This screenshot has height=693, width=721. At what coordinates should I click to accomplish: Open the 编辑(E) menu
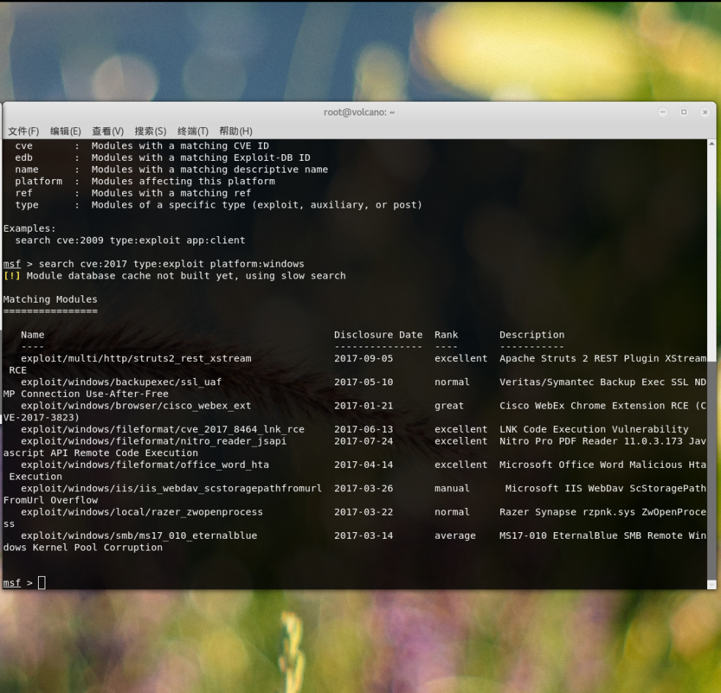coord(66,132)
